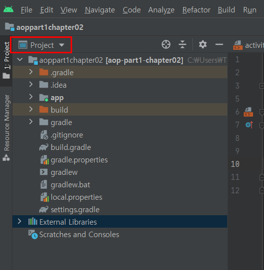Viewport: 264px width, 270px height.
Task: Select the app module folder icon
Action: (x=44, y=98)
